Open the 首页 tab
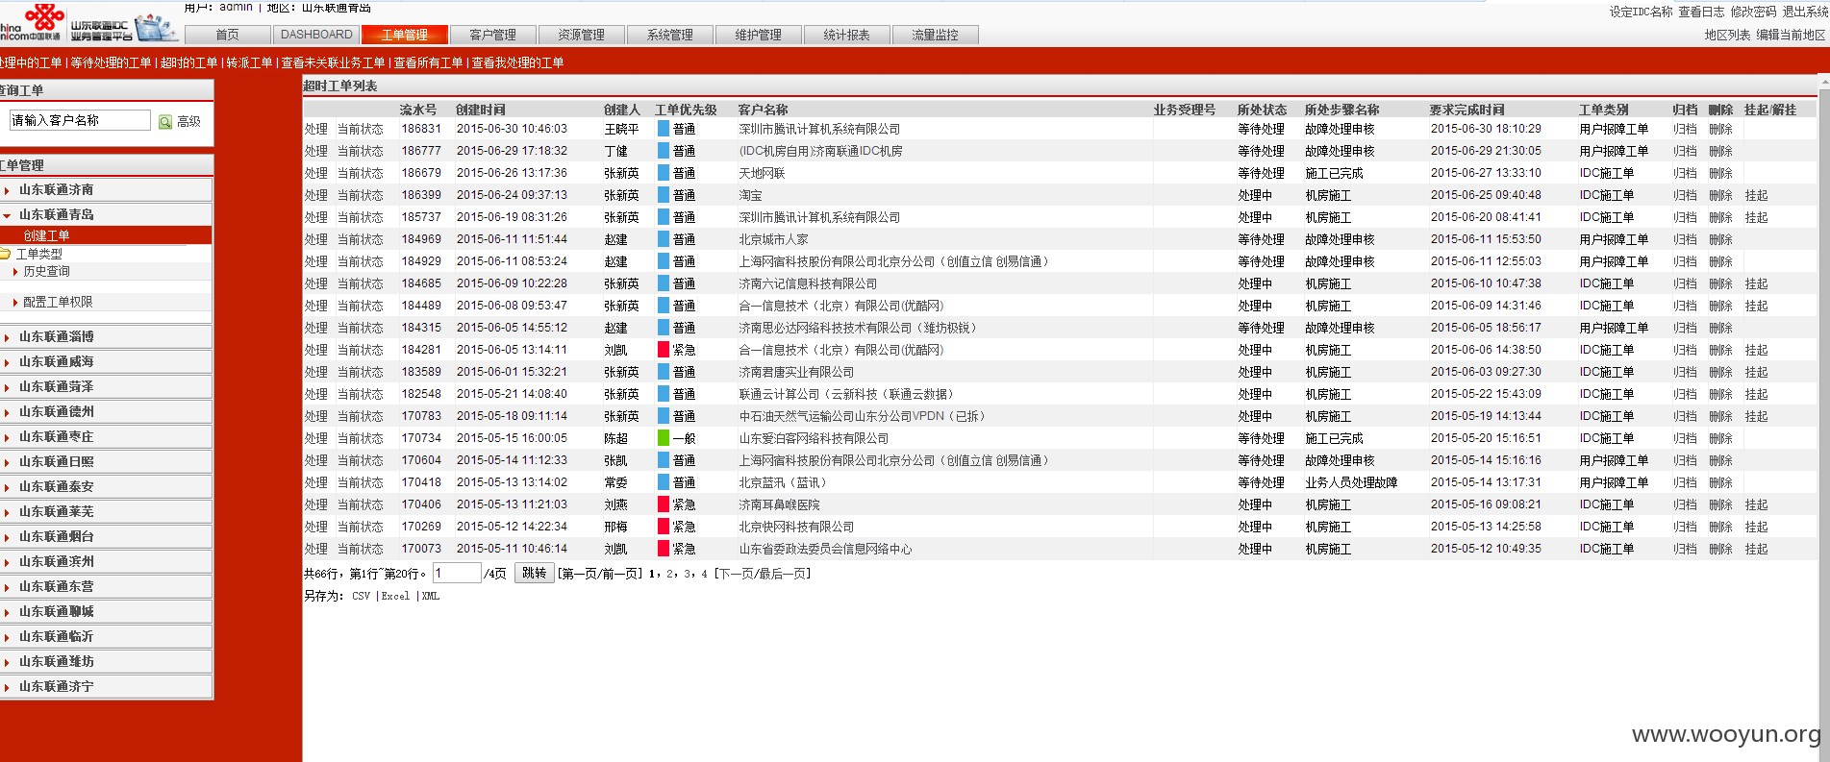The height and width of the screenshot is (762, 1830). (228, 35)
